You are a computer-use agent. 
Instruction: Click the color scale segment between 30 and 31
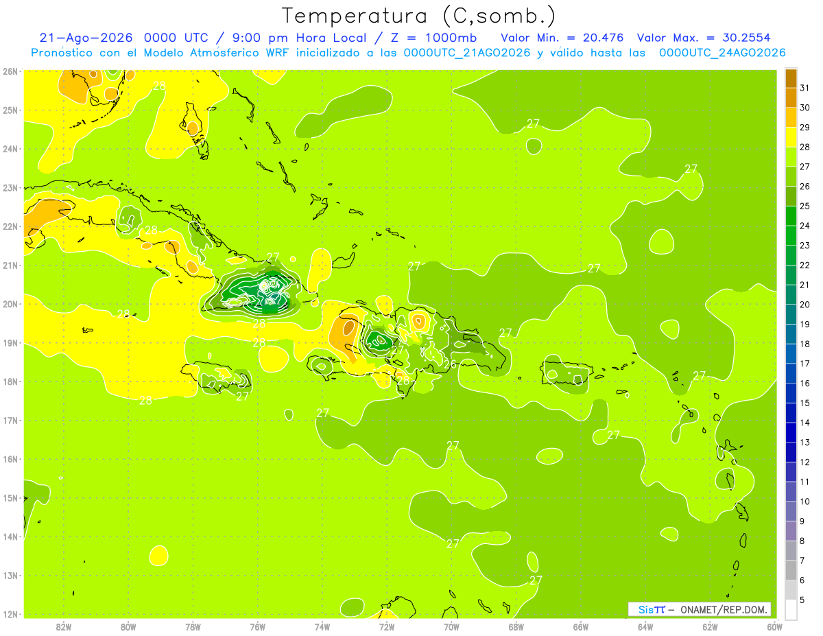[x=791, y=97]
